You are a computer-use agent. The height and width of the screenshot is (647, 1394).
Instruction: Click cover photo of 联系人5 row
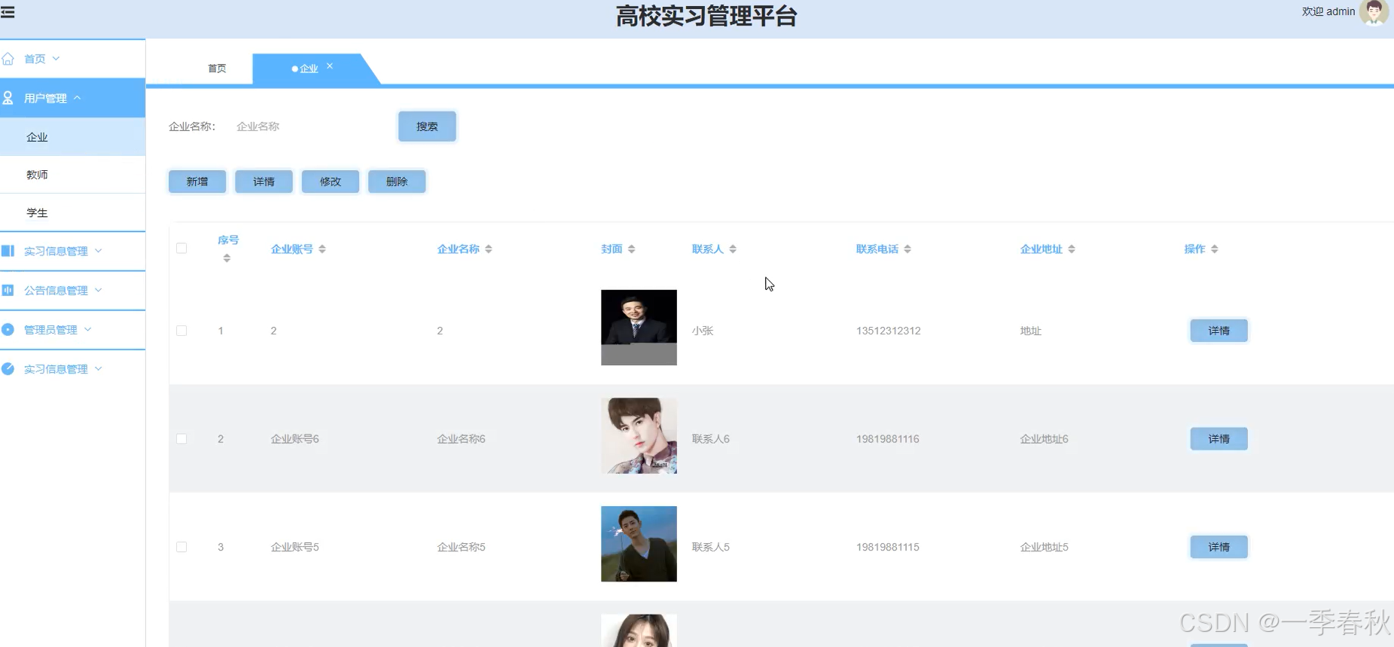point(639,544)
